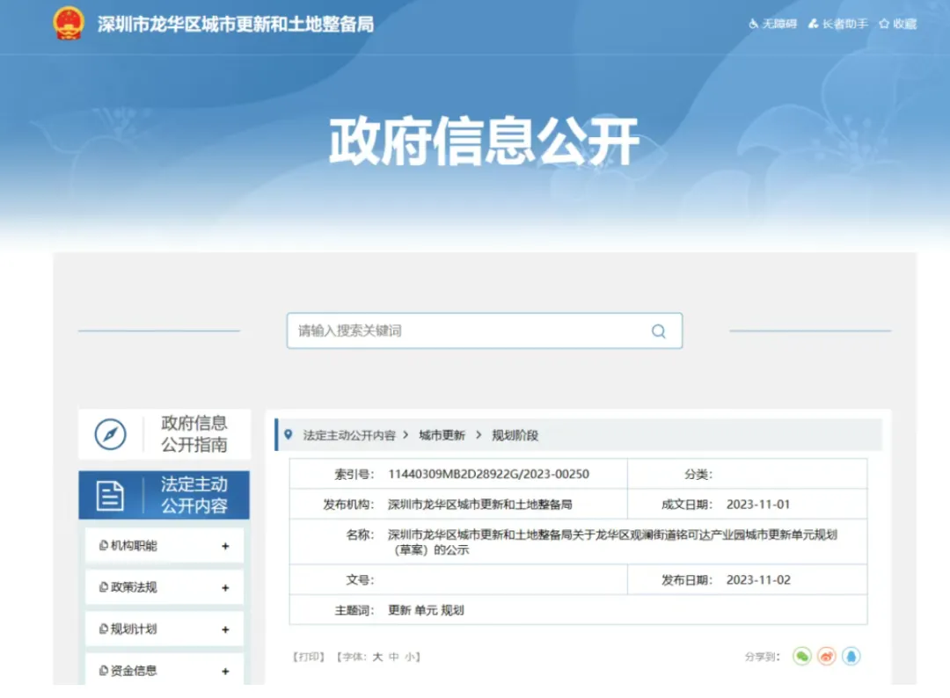The width and height of the screenshot is (950, 698).
Task: Expand the 机构职能 plus sign
Action: (x=225, y=546)
